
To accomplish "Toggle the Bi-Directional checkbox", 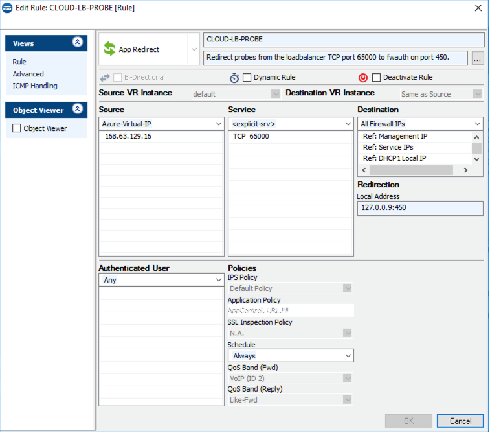I will pos(118,77).
